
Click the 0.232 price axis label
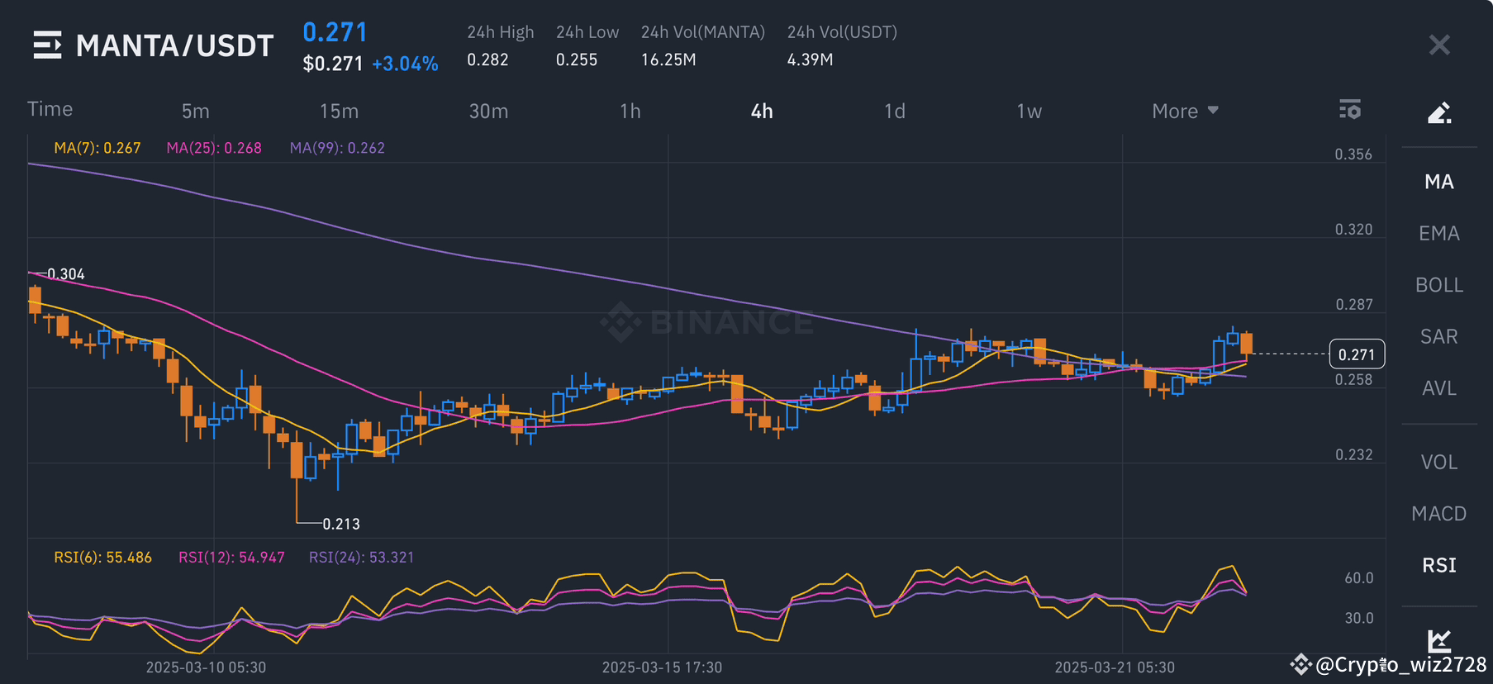(x=1354, y=455)
